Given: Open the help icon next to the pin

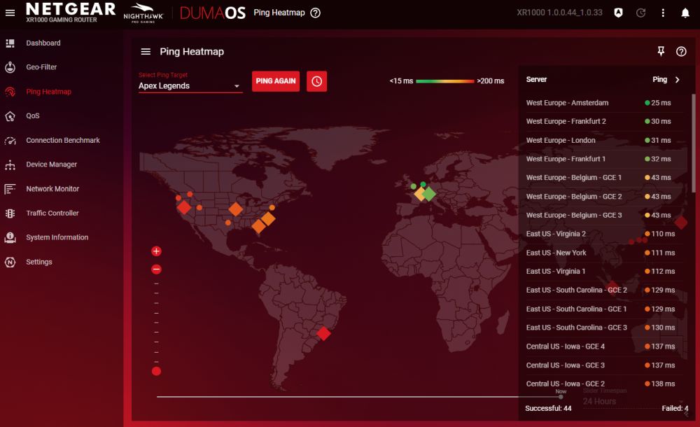Looking at the screenshot, I should coord(681,51).
